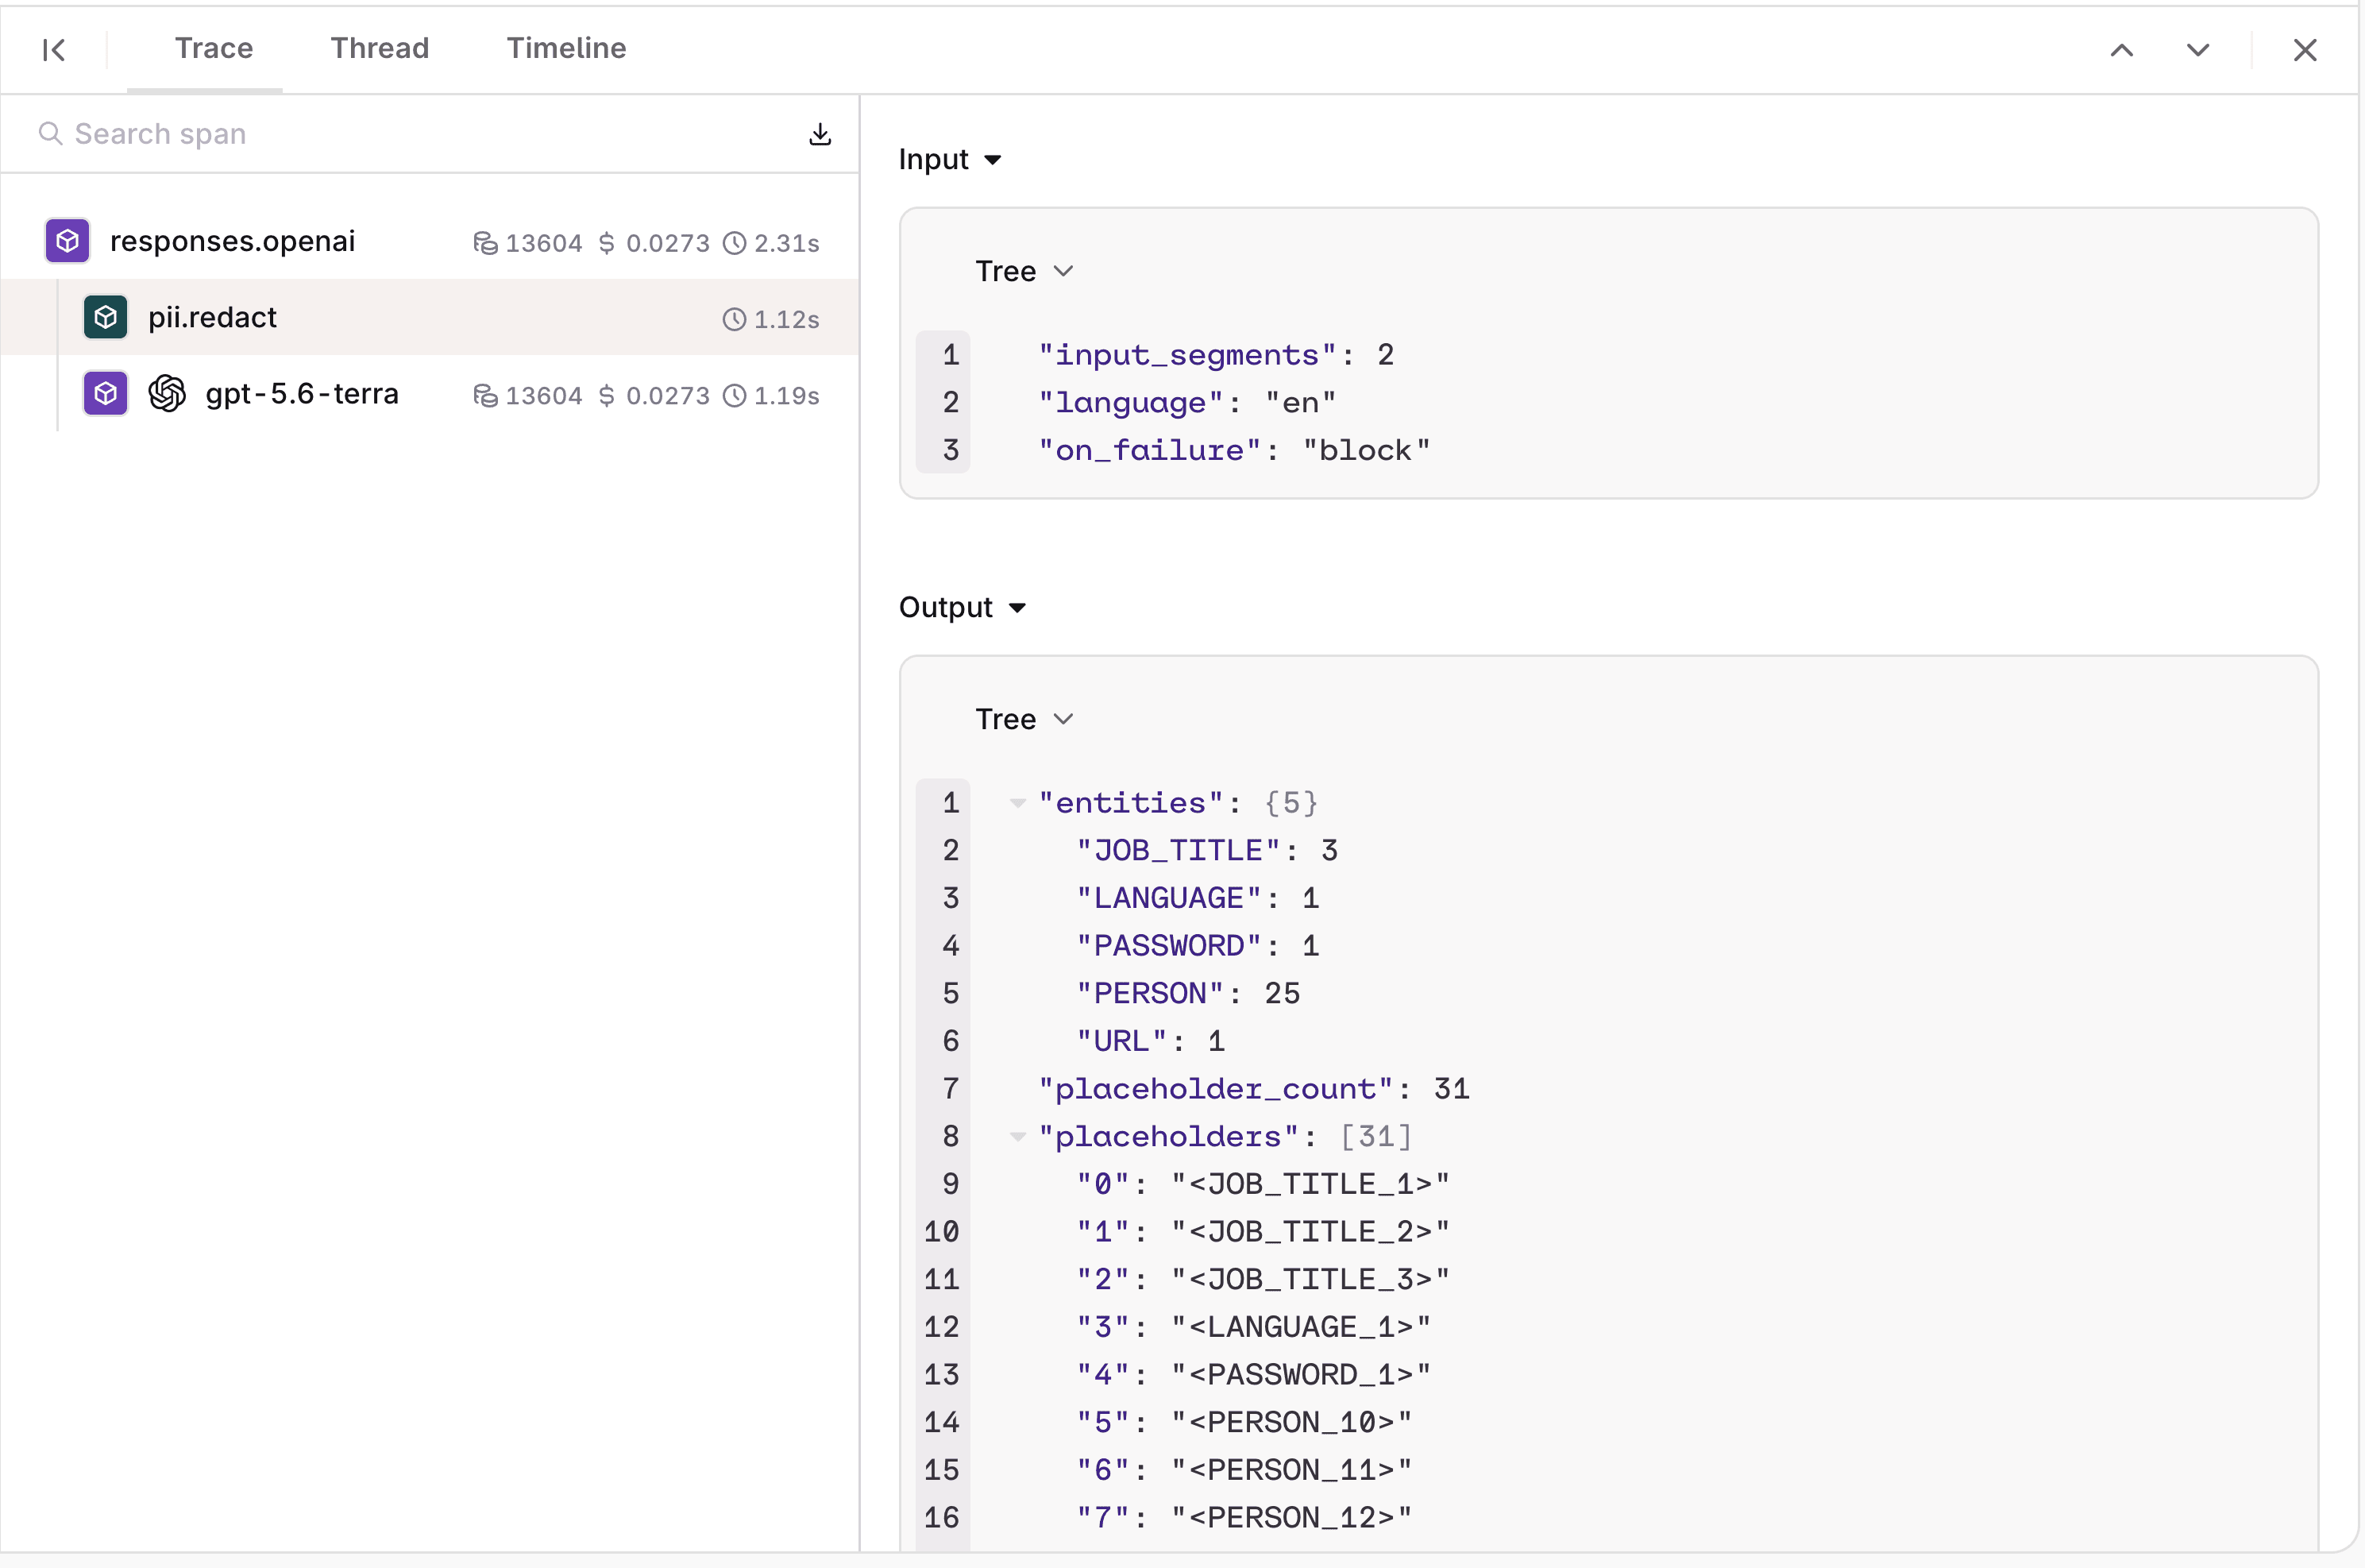Click the "language": "en" line
The width and height of the screenshot is (2365, 1568).
point(1187,402)
